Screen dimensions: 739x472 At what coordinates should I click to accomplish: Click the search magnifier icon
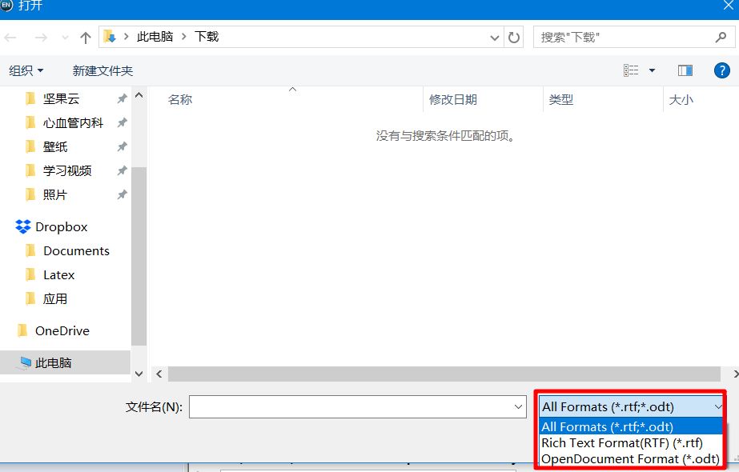[x=721, y=37]
